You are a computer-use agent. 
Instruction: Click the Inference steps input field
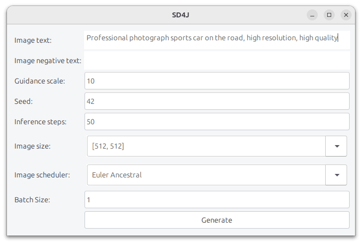pyautogui.click(x=217, y=121)
